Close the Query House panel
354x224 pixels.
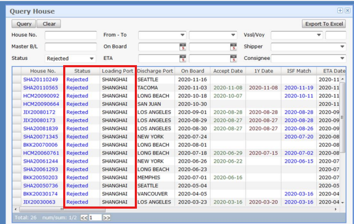347,11
